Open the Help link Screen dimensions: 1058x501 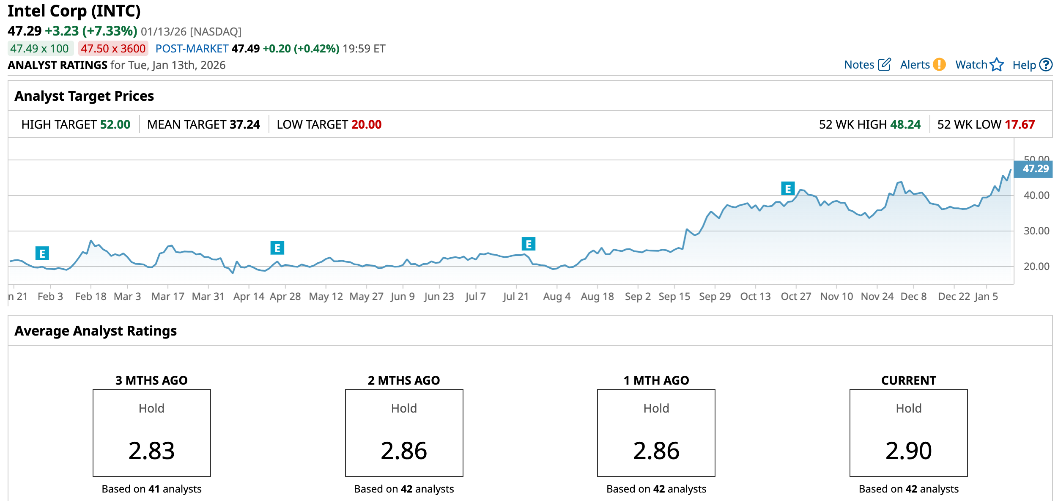tap(1024, 65)
